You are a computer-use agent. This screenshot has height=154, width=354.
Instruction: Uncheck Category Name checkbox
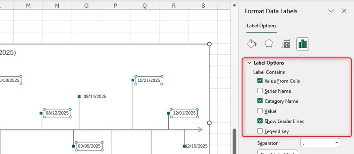pyautogui.click(x=260, y=101)
